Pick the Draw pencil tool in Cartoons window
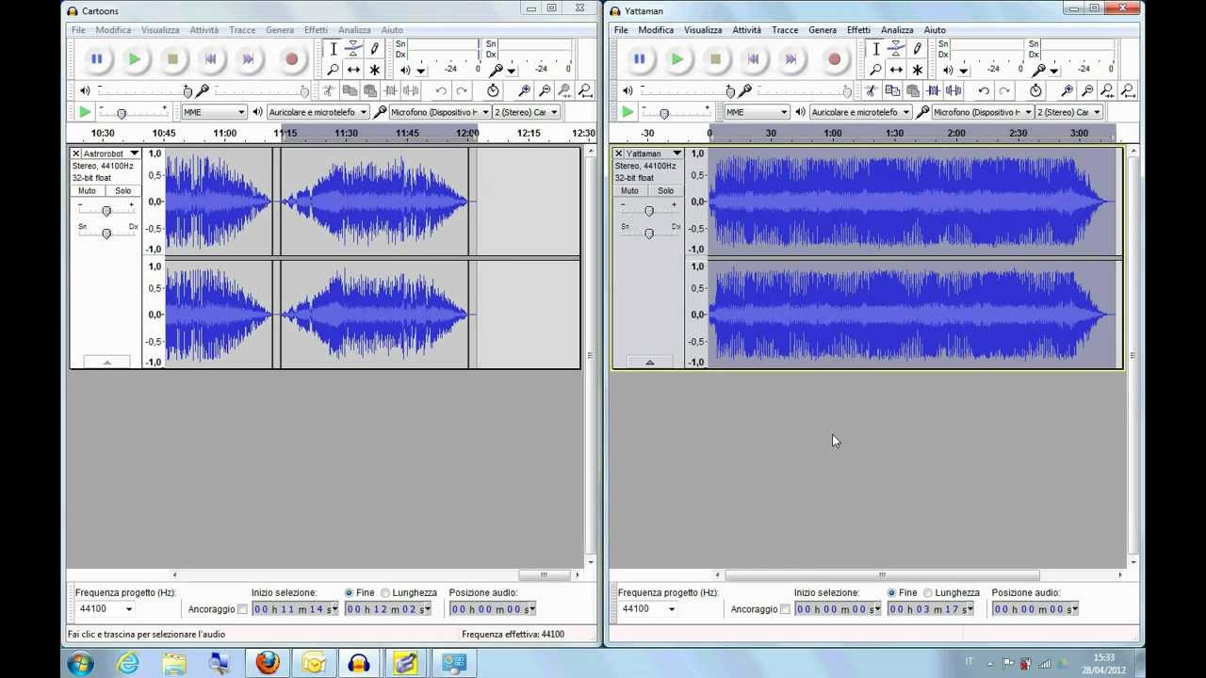 pos(374,49)
